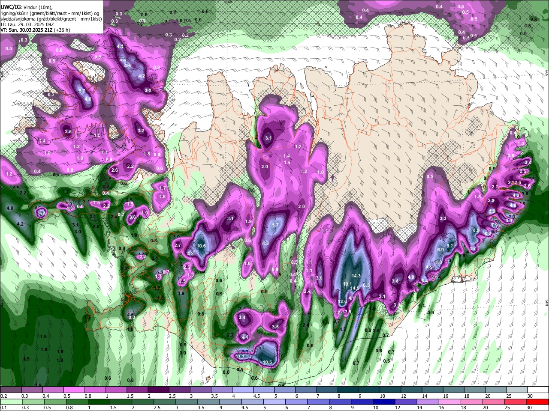
Task: Click the "VT: Sun. 30.03.2025 21Z (+36 h)" line
Action: tap(35, 30)
